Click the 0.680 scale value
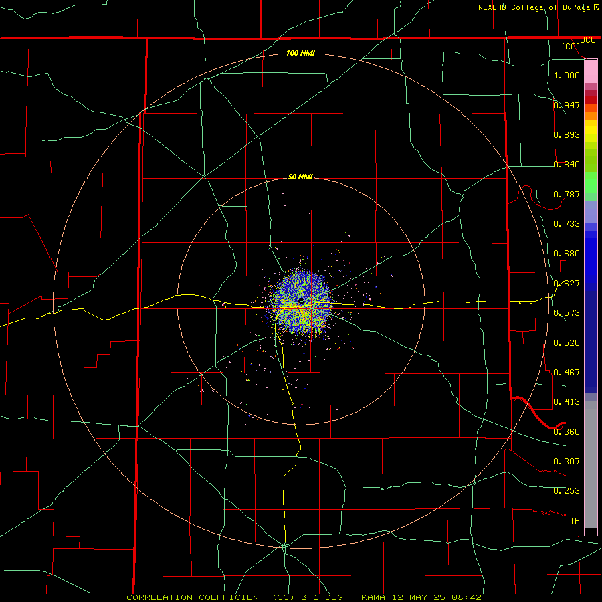Viewport: 602px width, 602px height. click(x=567, y=254)
